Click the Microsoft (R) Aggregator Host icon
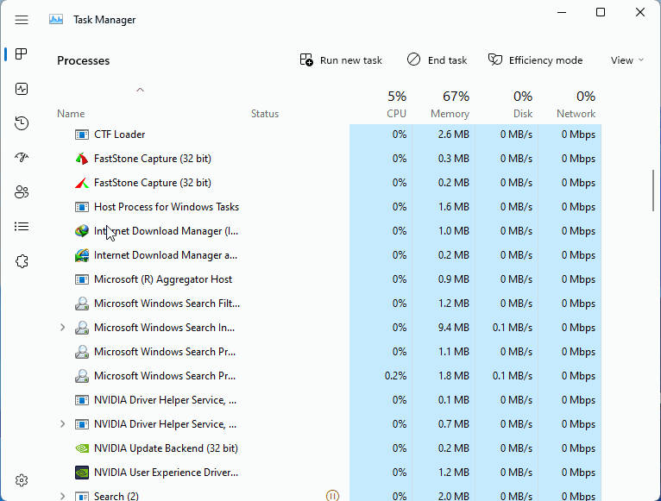The image size is (661, 501). point(82,279)
